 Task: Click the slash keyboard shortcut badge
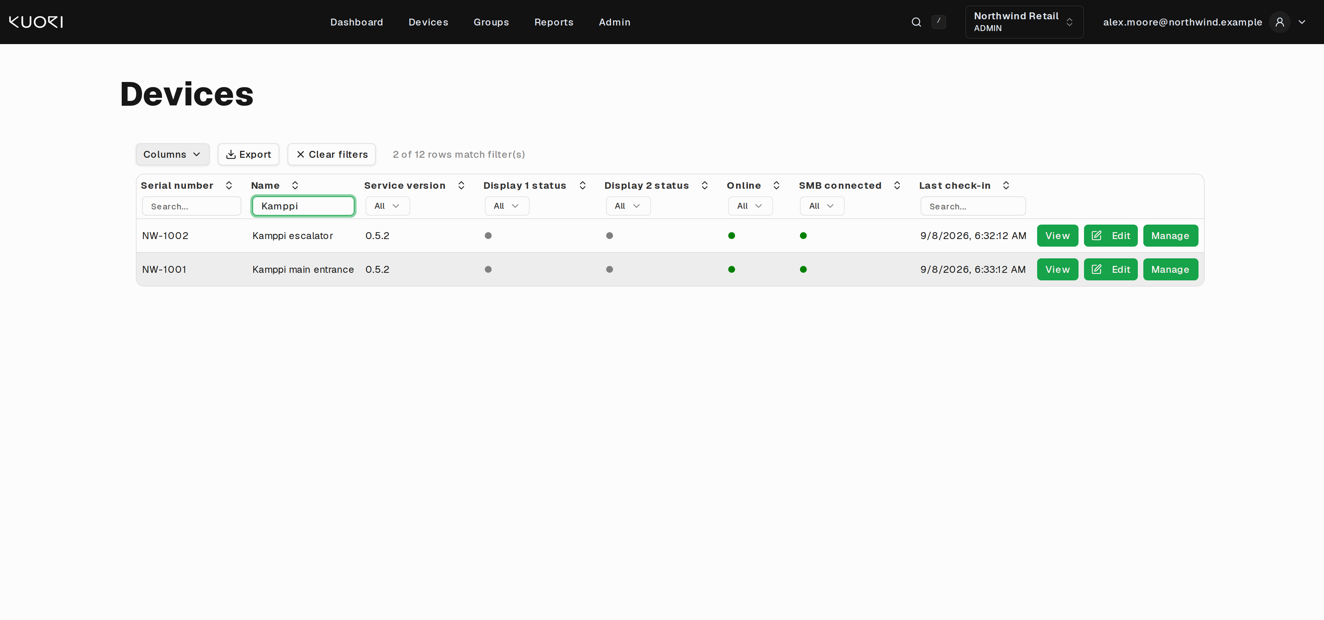click(x=939, y=22)
